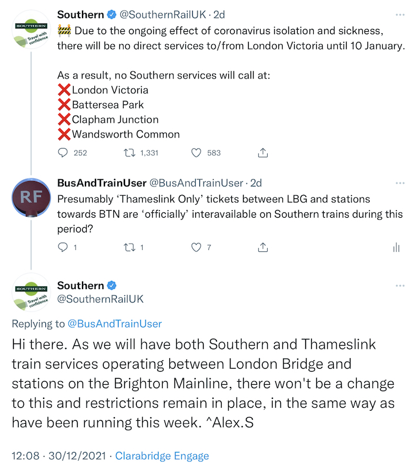Click the BusAndTrainUser display name

point(98,183)
